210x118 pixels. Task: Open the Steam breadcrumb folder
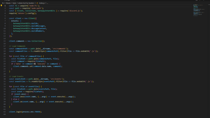click(8, 3)
